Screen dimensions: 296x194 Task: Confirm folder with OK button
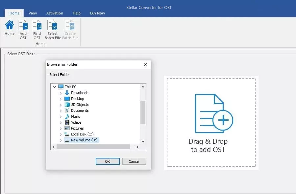(108, 161)
